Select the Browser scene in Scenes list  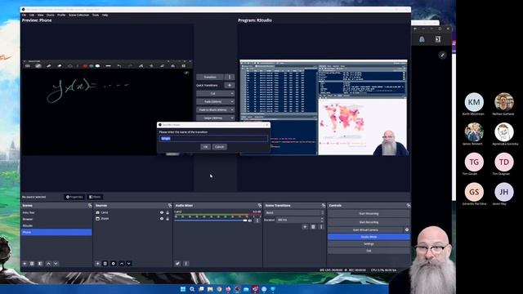click(56, 219)
